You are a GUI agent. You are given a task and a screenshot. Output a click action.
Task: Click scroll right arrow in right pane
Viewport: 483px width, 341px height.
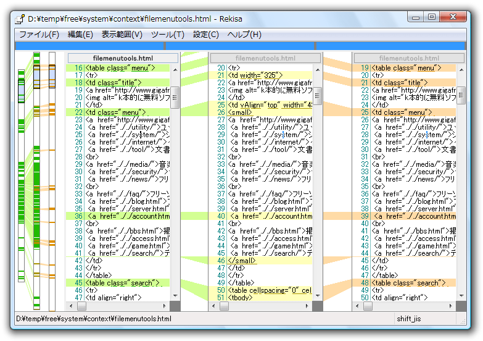[451, 306]
